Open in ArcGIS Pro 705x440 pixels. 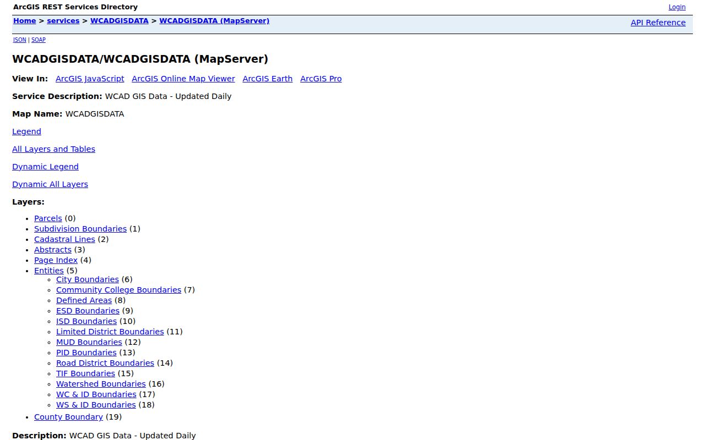click(x=321, y=79)
